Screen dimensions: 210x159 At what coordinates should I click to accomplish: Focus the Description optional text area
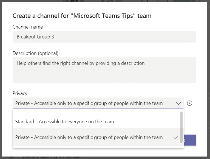coord(104,70)
